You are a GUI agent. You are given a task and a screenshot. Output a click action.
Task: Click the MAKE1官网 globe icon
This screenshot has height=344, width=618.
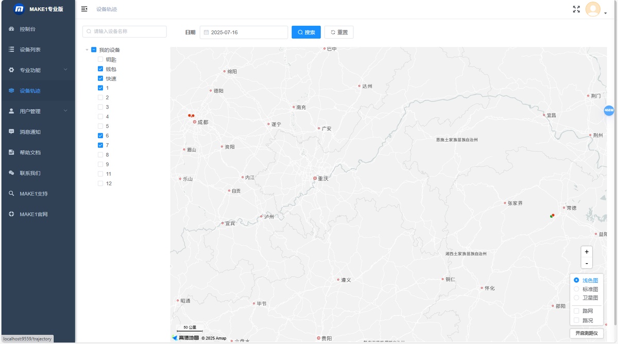[x=11, y=214]
